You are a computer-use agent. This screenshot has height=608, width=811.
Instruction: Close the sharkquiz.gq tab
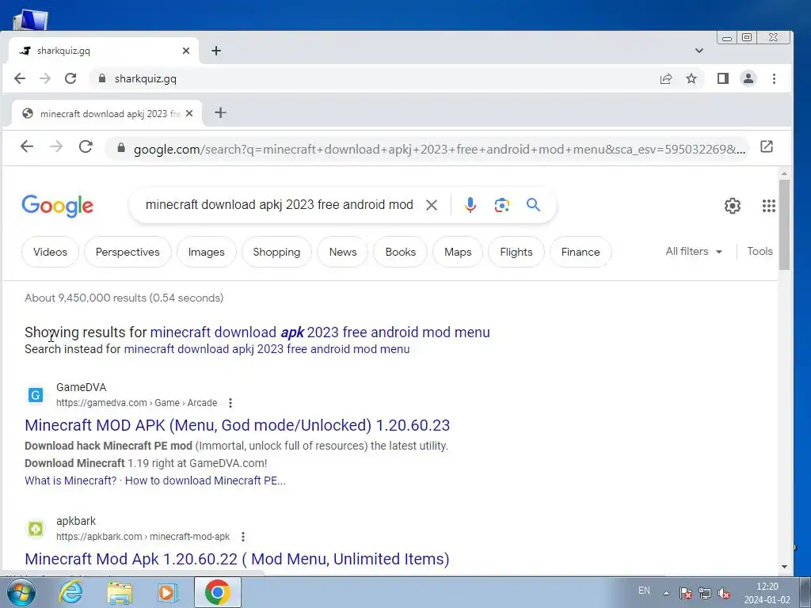tap(186, 51)
